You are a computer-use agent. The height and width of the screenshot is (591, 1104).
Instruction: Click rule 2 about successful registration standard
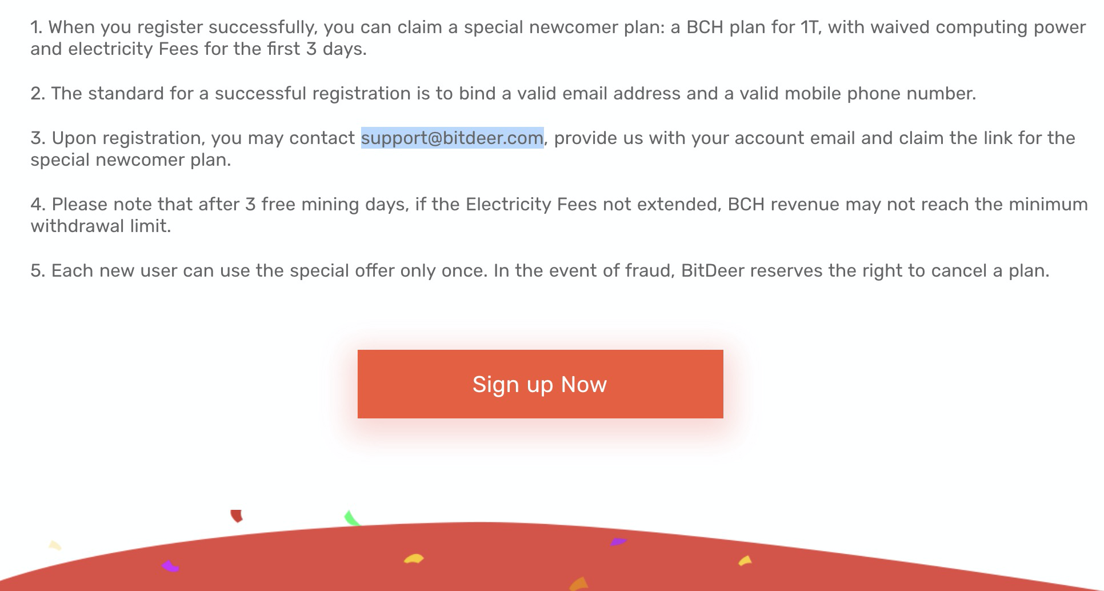coord(503,93)
